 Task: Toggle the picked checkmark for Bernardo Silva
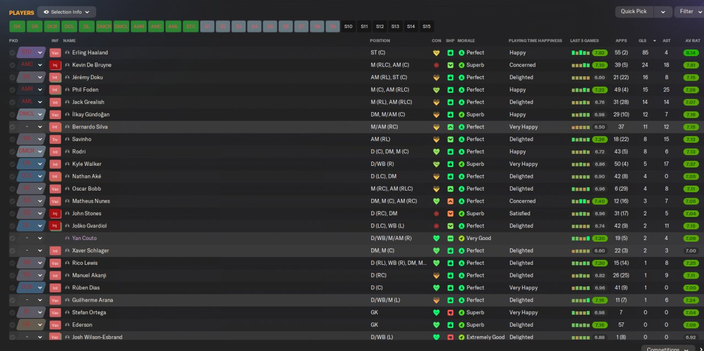click(12, 127)
